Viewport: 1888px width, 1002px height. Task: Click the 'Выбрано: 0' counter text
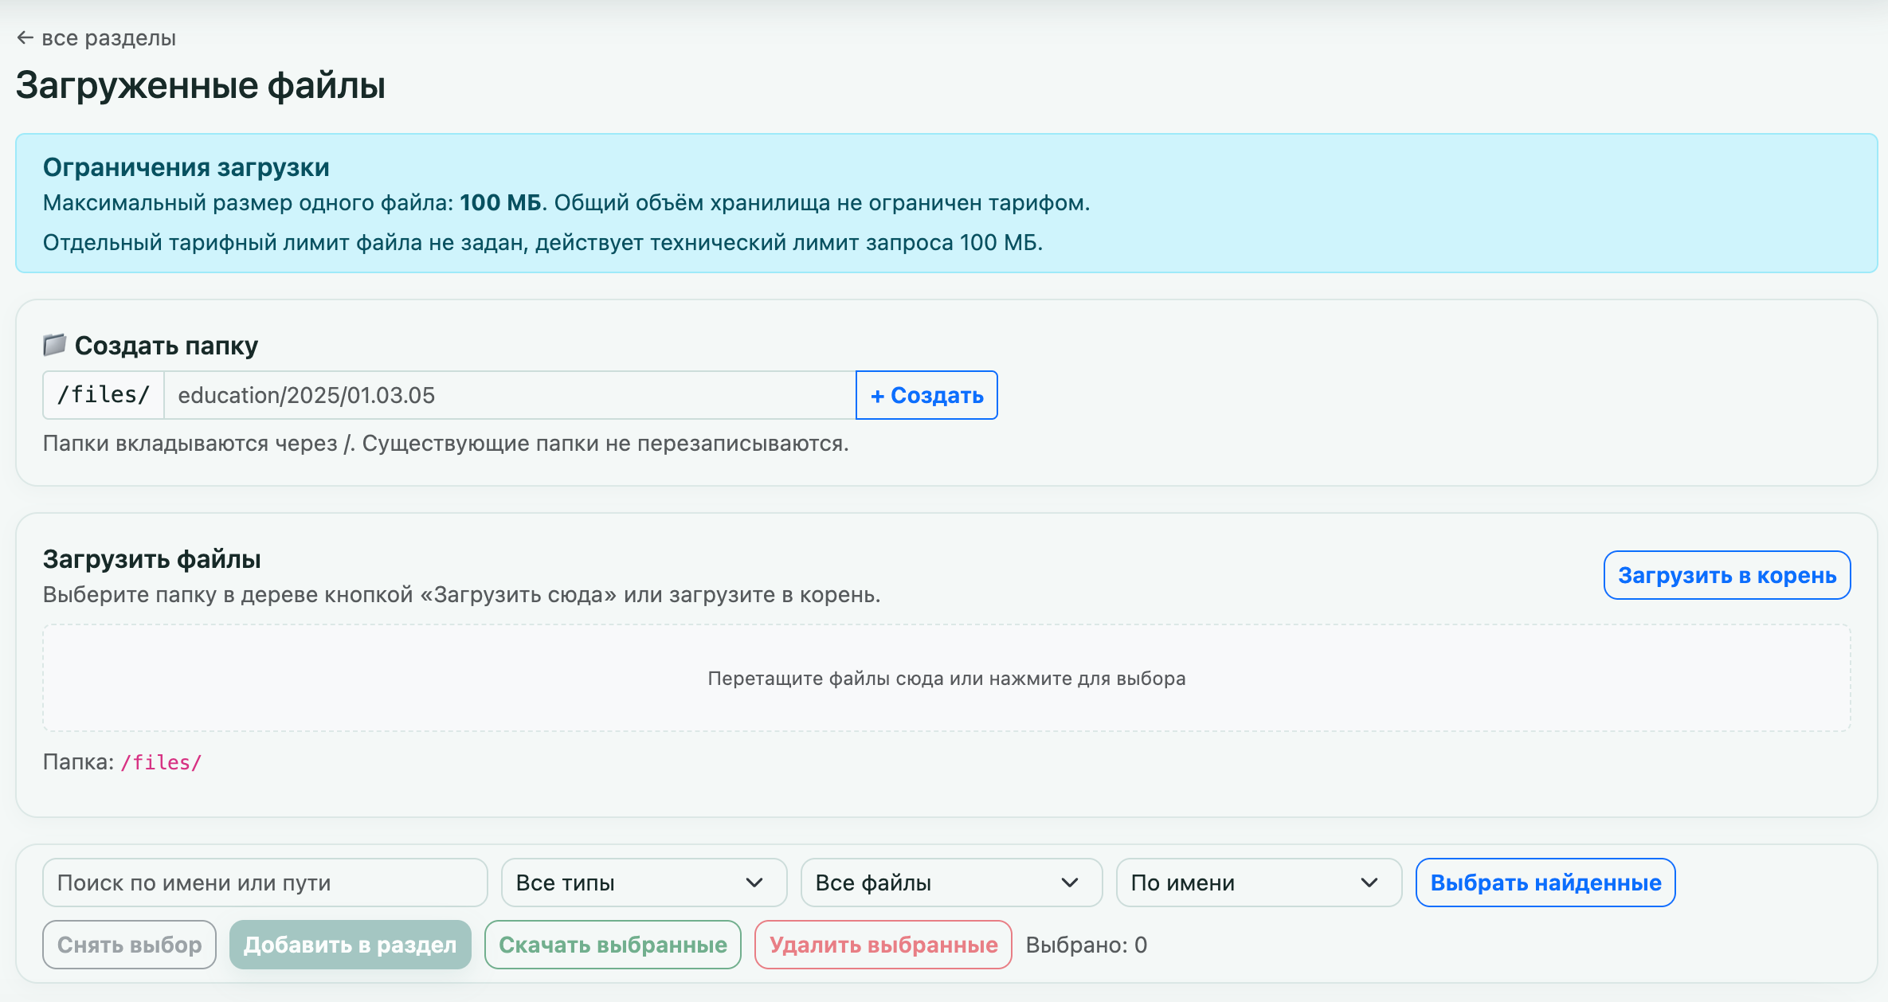[1087, 945]
